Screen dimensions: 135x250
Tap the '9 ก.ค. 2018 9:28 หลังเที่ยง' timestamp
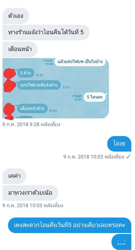click(x=31, y=124)
